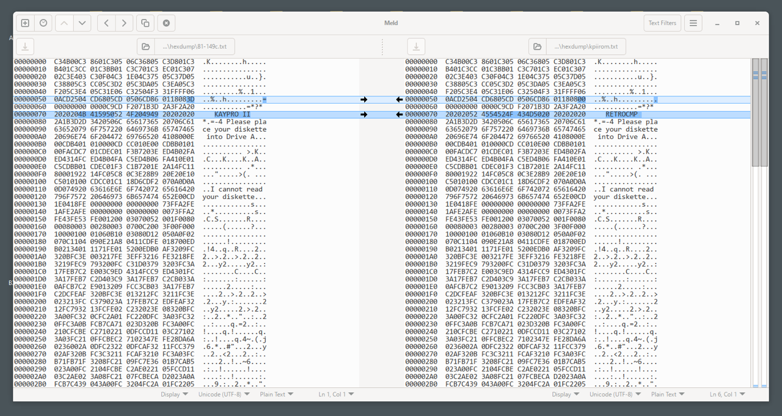Open the right pane Unicode (UTF-8) encoding dropdown

[x=615, y=395]
